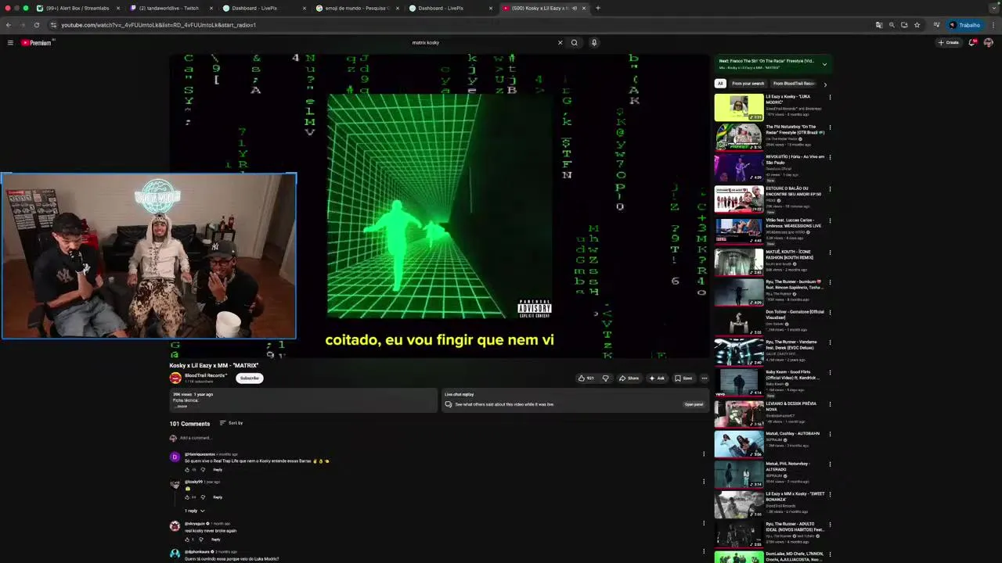Switch to 'emoji de mundo' search tab
This screenshot has width=1002, height=563.
357,8
